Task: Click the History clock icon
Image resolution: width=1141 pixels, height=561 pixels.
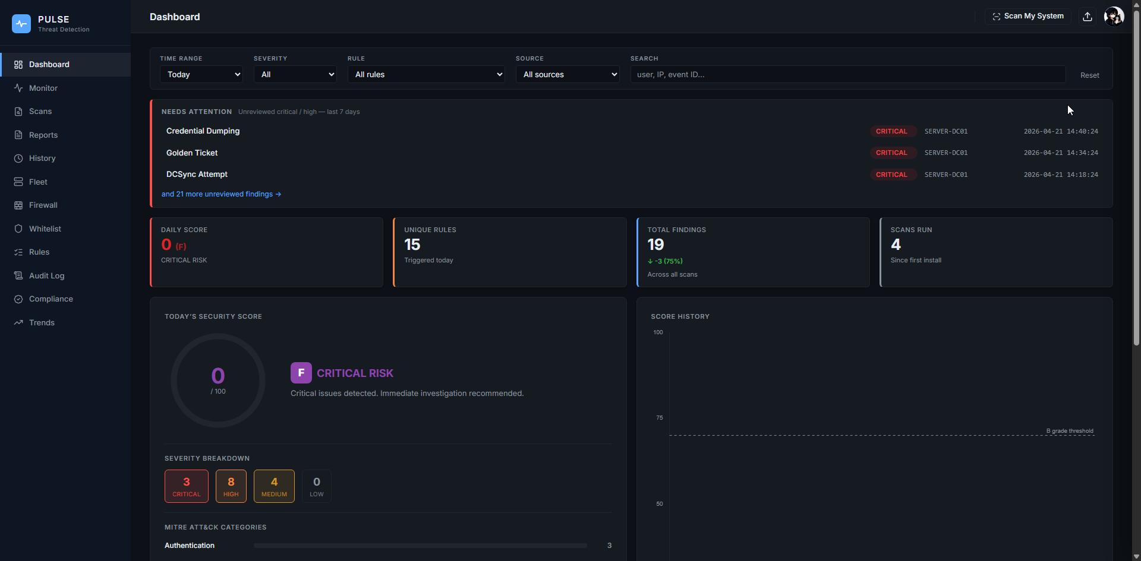Action: [18, 159]
